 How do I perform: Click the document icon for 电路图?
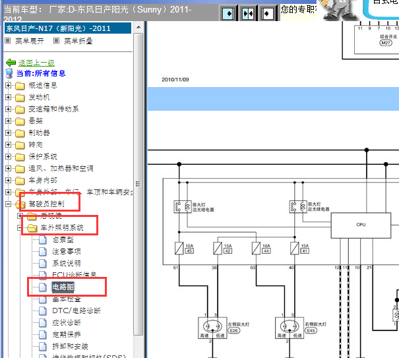[x=42, y=287]
